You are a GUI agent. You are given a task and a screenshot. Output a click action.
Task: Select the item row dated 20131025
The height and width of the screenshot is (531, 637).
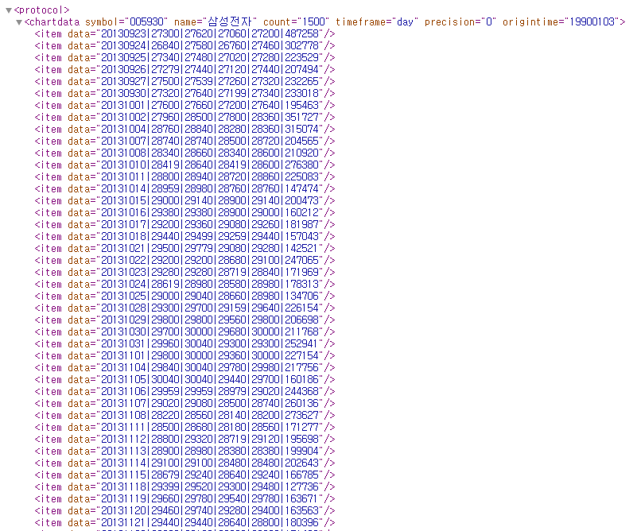184,297
